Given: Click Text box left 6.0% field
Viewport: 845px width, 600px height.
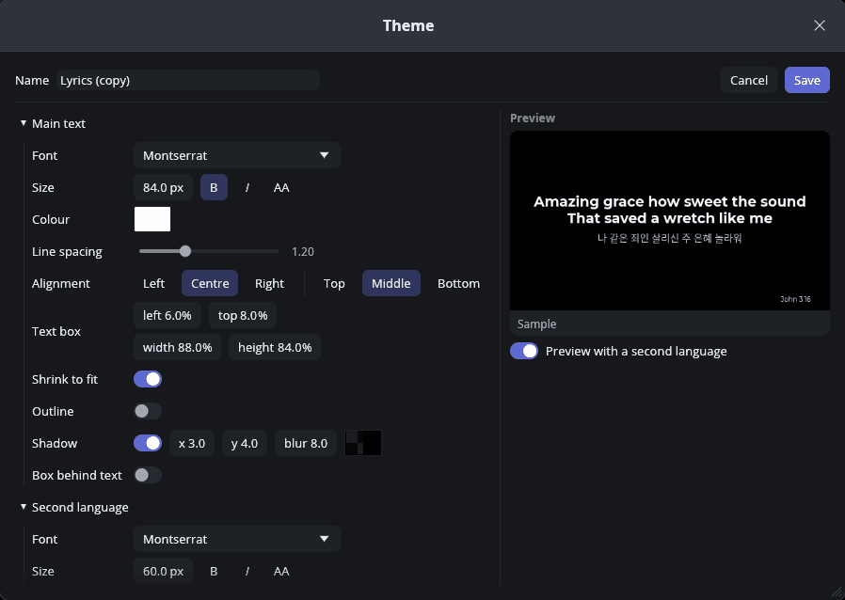Looking at the screenshot, I should pyautogui.click(x=167, y=316).
